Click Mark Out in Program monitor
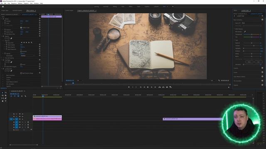The width and height of the screenshot is (266, 149). (x=136, y=87)
